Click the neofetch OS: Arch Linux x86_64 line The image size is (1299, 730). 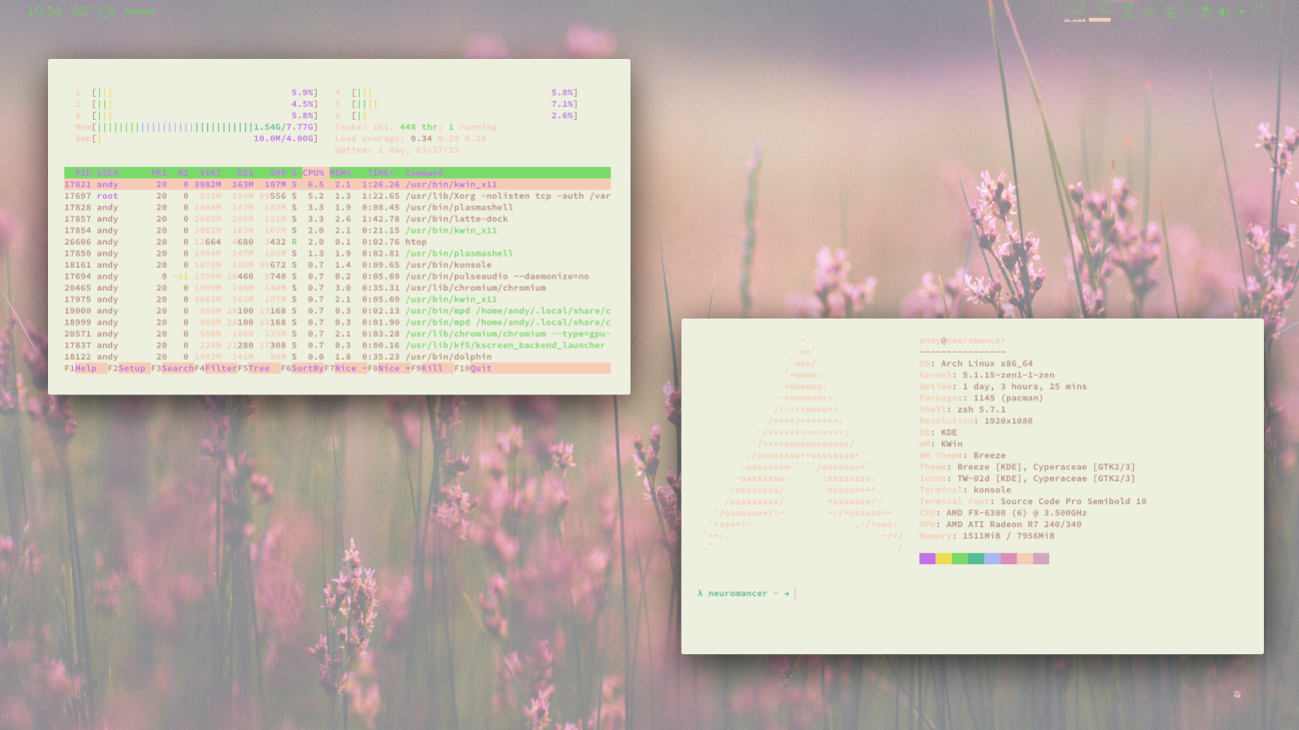click(976, 365)
